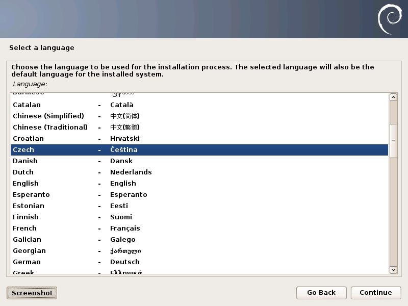Select Esperanto in the list
Screen dimensions: 408x306
(x=199, y=195)
